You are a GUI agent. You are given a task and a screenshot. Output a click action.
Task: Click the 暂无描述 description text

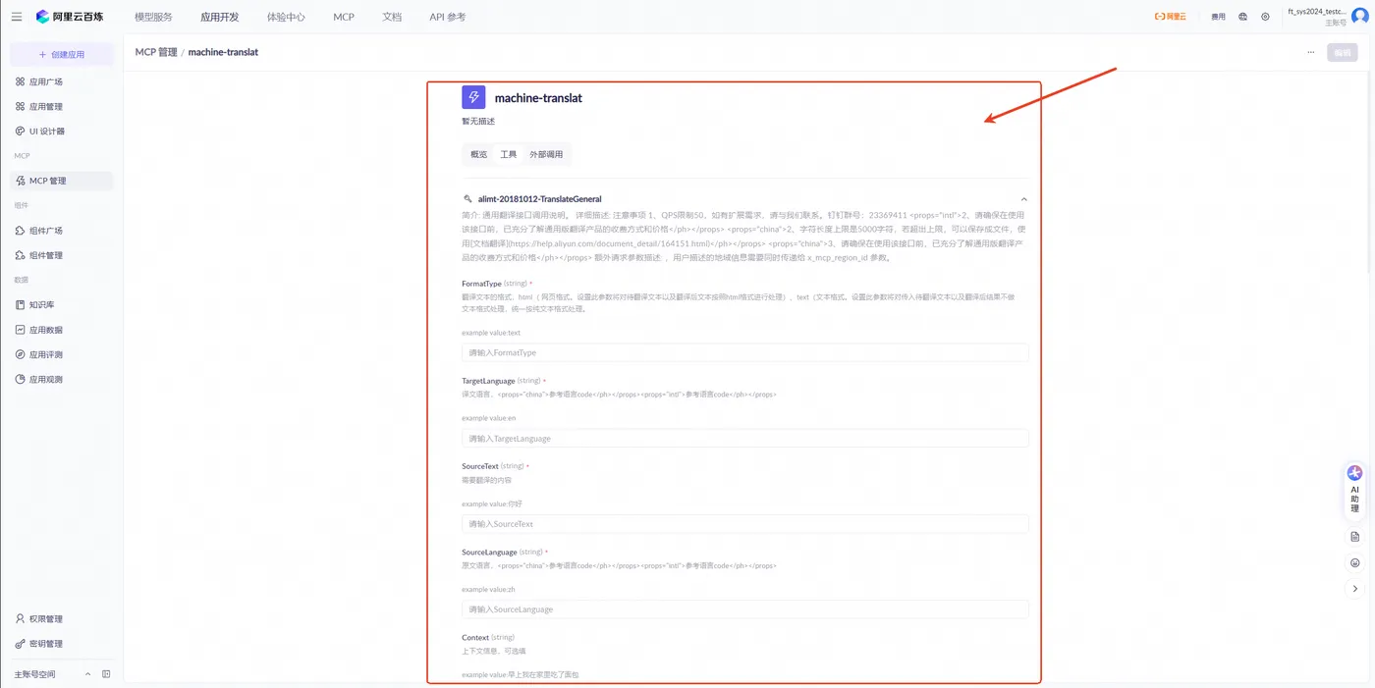point(478,122)
